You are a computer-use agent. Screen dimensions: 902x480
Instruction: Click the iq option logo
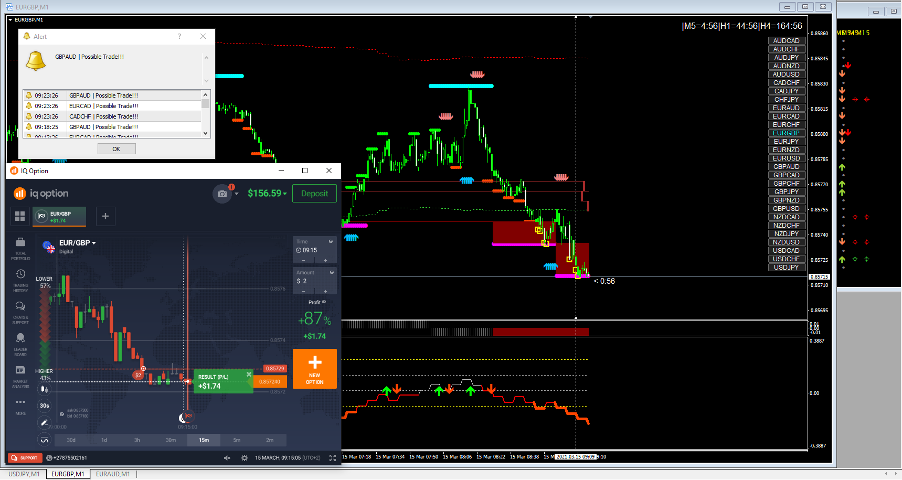pyautogui.click(x=41, y=194)
